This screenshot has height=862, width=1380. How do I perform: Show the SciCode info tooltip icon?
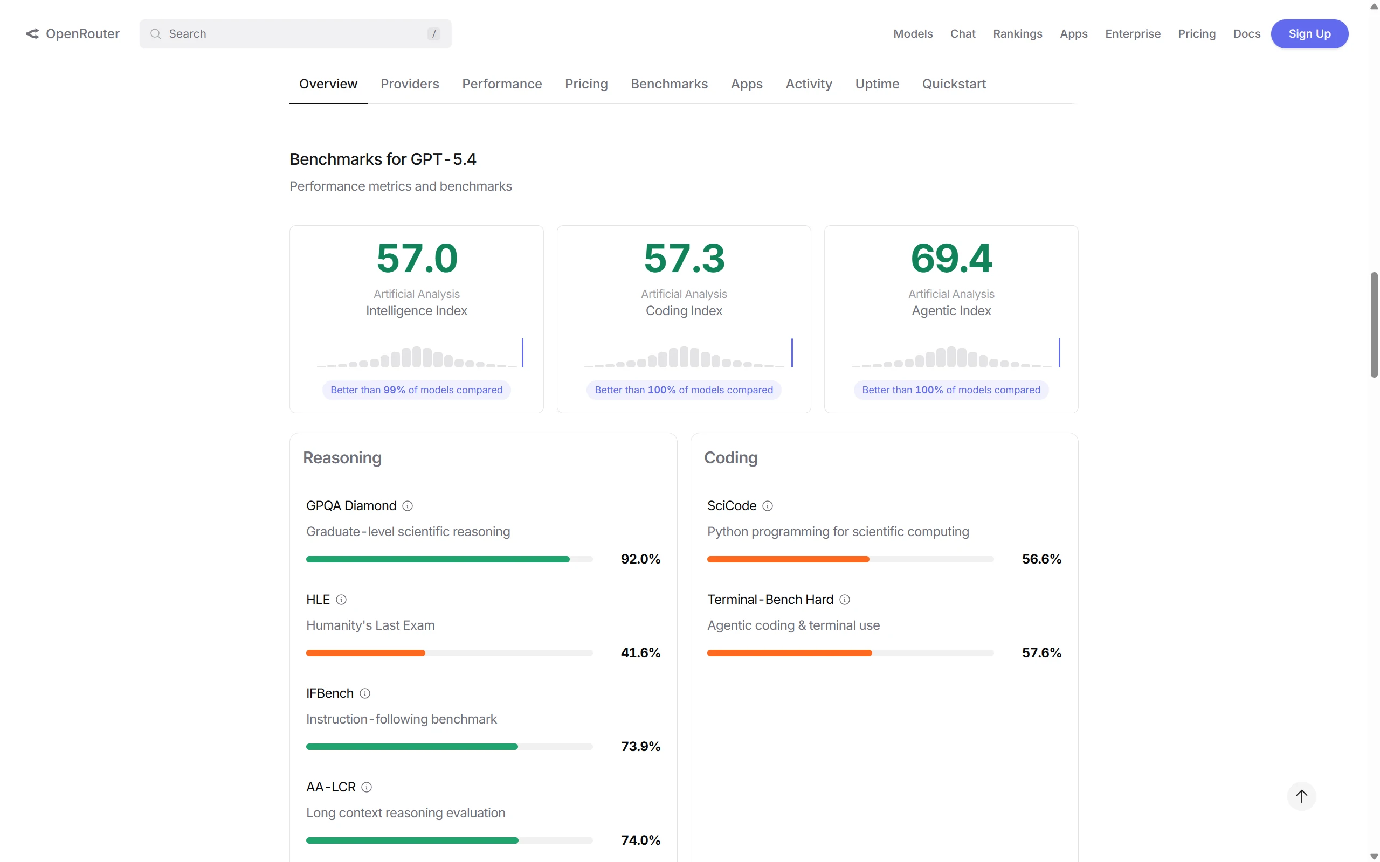[x=768, y=506]
